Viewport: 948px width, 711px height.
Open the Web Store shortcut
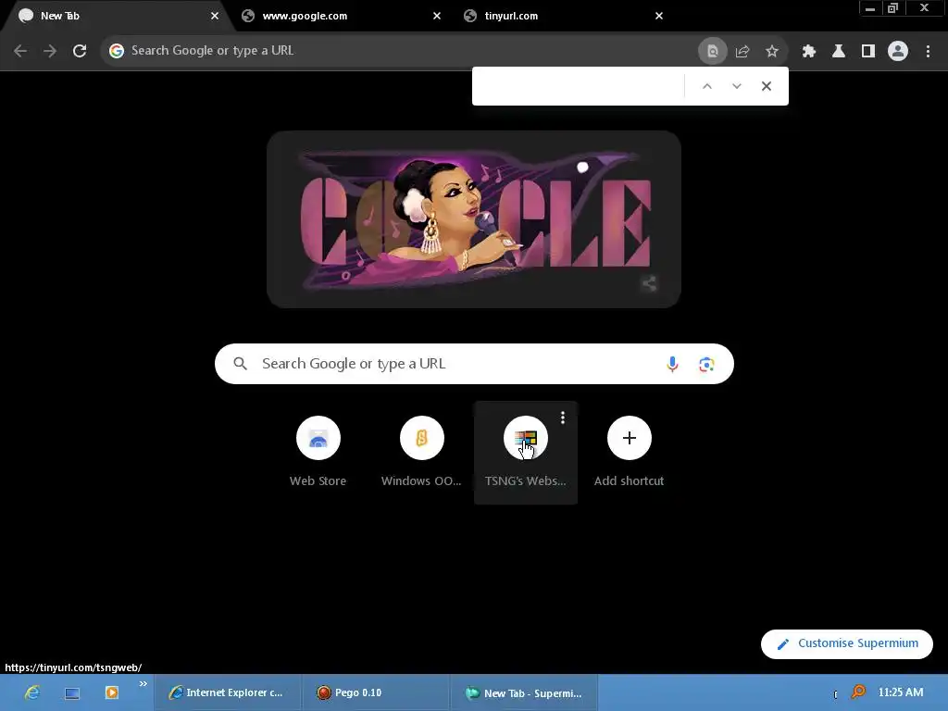(x=318, y=452)
